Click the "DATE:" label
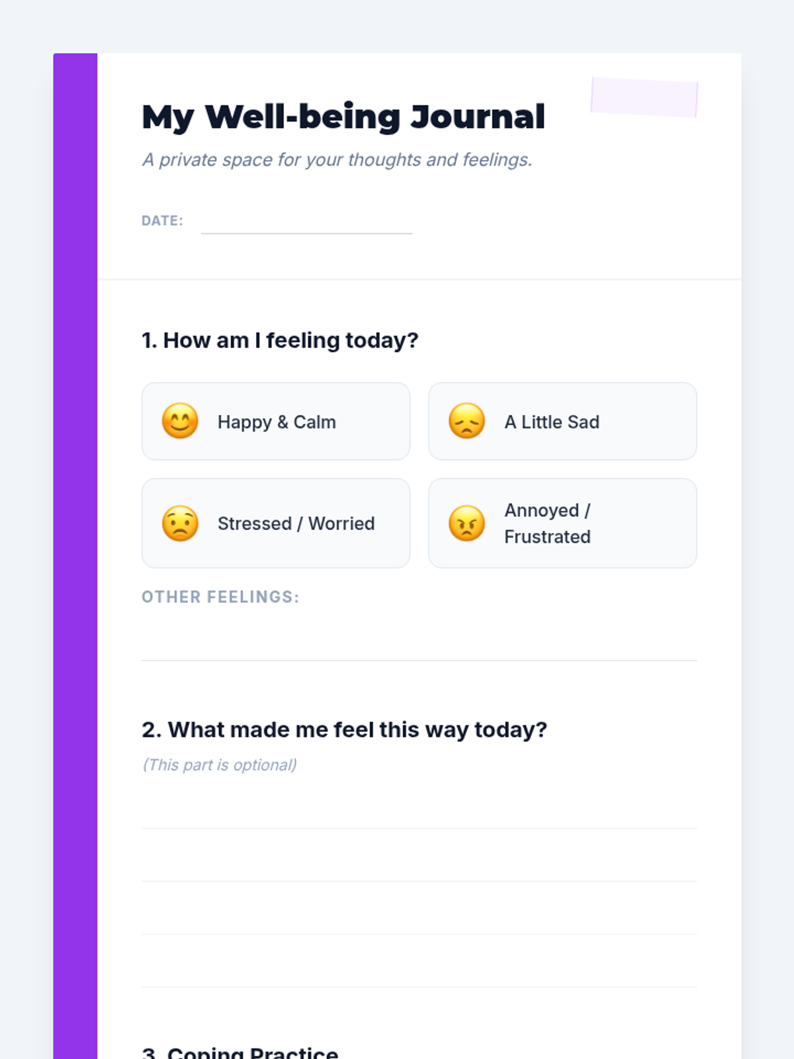Image resolution: width=794 pixels, height=1059 pixels. 162,220
